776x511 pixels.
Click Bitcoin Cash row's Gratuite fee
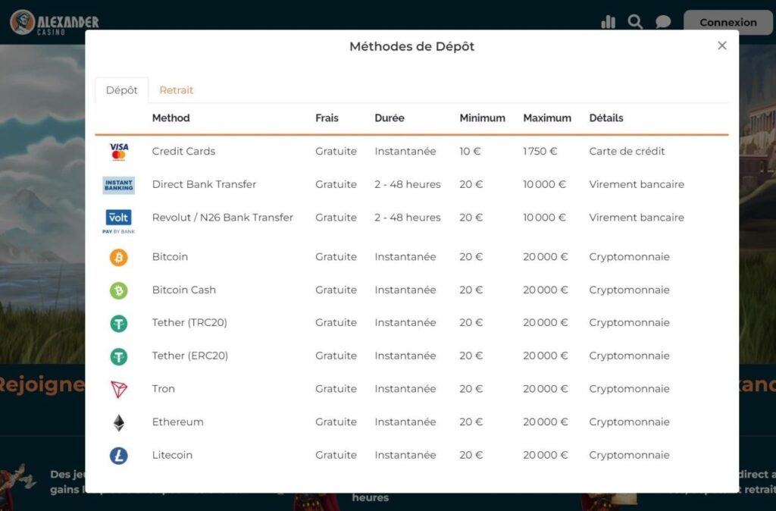click(x=336, y=290)
